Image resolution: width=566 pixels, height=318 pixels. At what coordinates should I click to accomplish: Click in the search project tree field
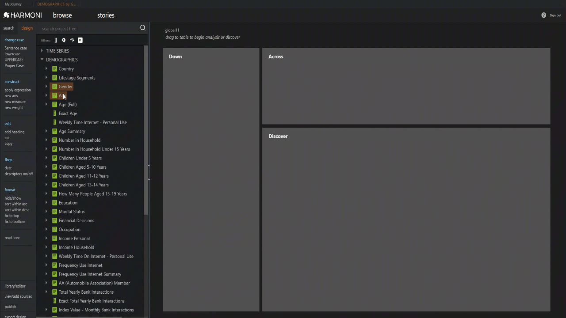point(88,28)
